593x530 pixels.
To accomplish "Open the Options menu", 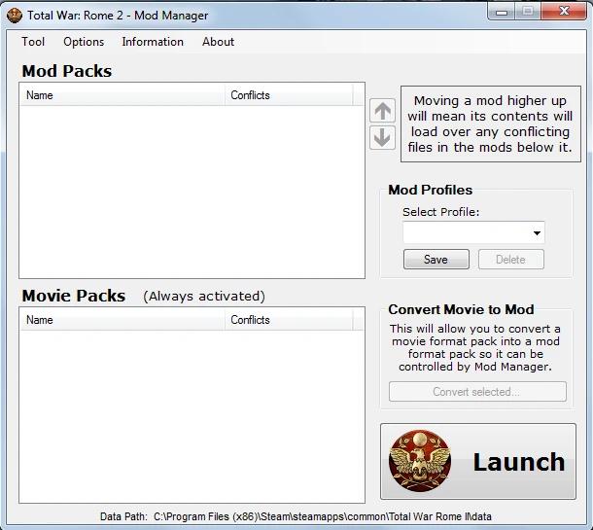I will 84,42.
